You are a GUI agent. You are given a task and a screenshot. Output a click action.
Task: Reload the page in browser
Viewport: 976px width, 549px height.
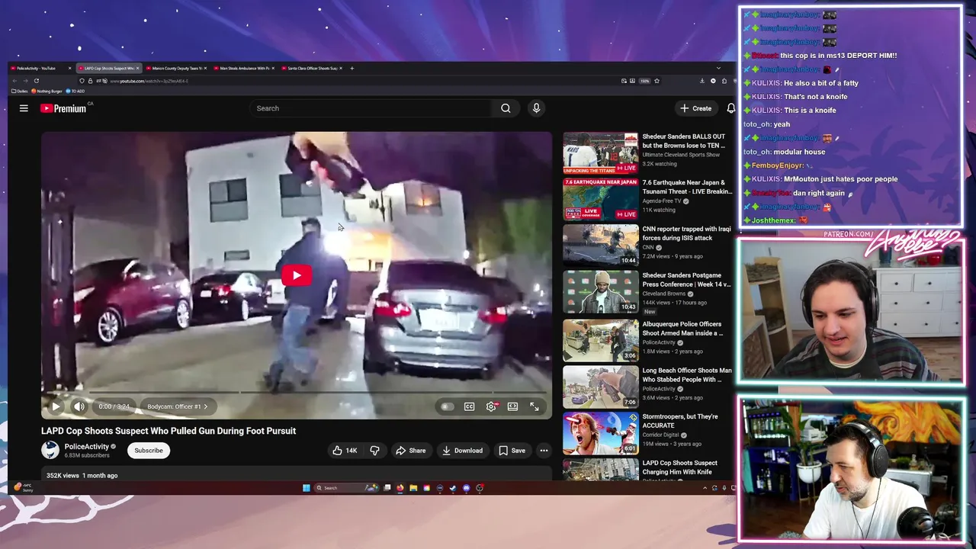coord(36,81)
